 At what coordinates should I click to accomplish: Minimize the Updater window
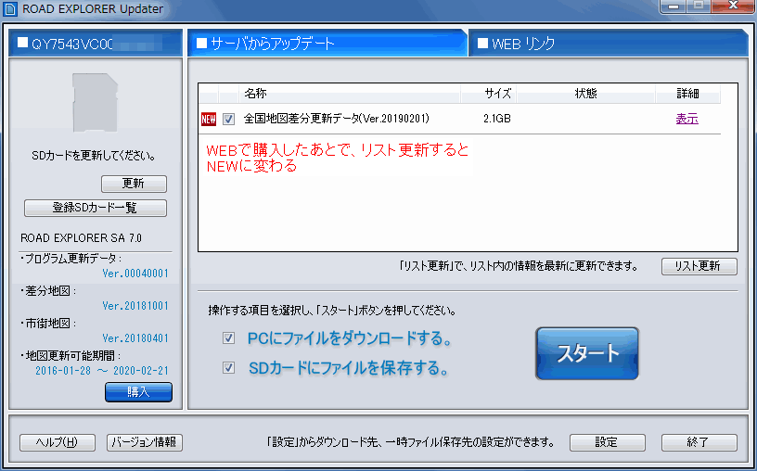[x=674, y=6]
